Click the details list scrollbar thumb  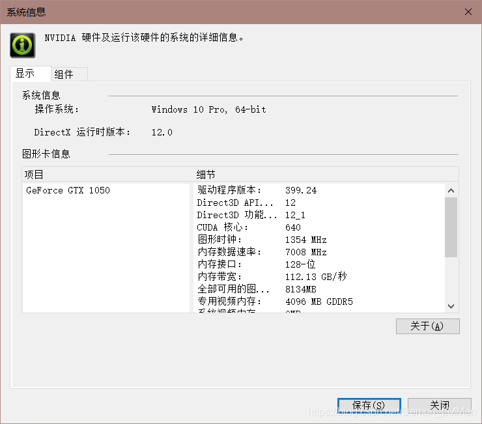[x=451, y=227]
